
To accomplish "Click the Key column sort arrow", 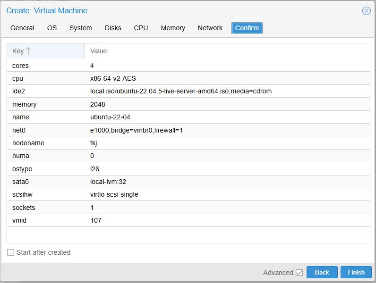I will (28, 51).
